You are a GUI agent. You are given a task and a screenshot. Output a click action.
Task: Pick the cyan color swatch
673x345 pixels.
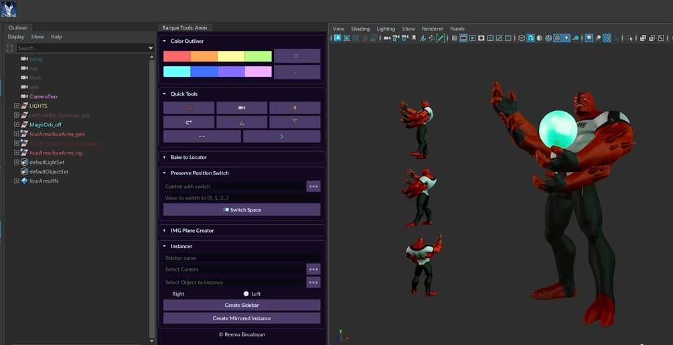point(177,72)
